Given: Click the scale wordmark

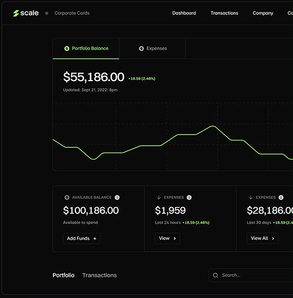Looking at the screenshot, I should click(29, 13).
